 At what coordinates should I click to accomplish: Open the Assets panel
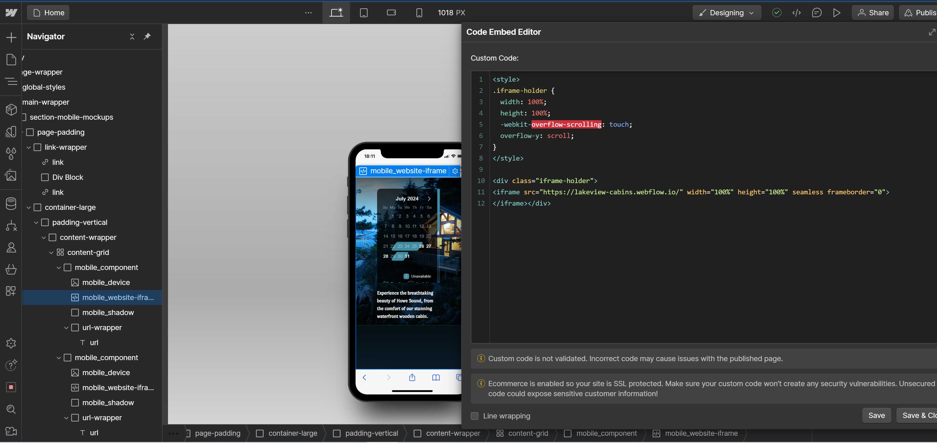(11, 176)
